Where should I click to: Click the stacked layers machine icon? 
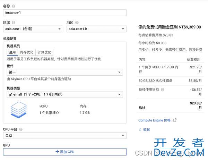coord(19,110)
